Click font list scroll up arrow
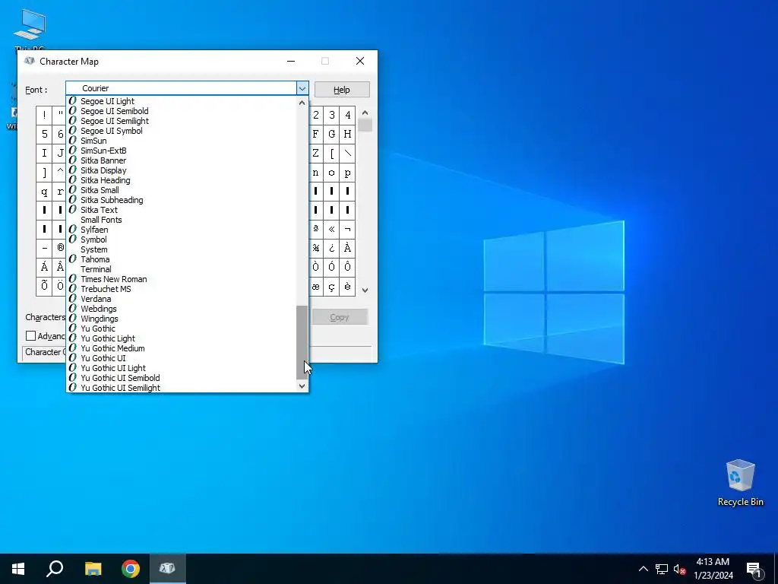The height and width of the screenshot is (584, 778). click(302, 103)
